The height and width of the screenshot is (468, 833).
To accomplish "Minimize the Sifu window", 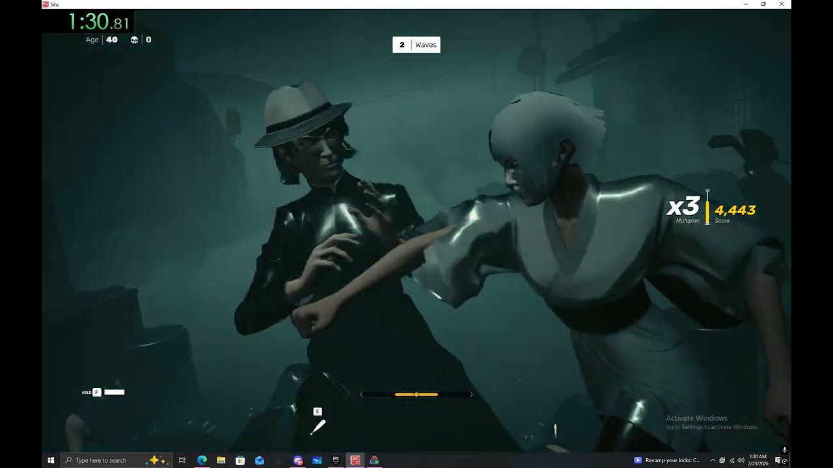I will click(746, 5).
